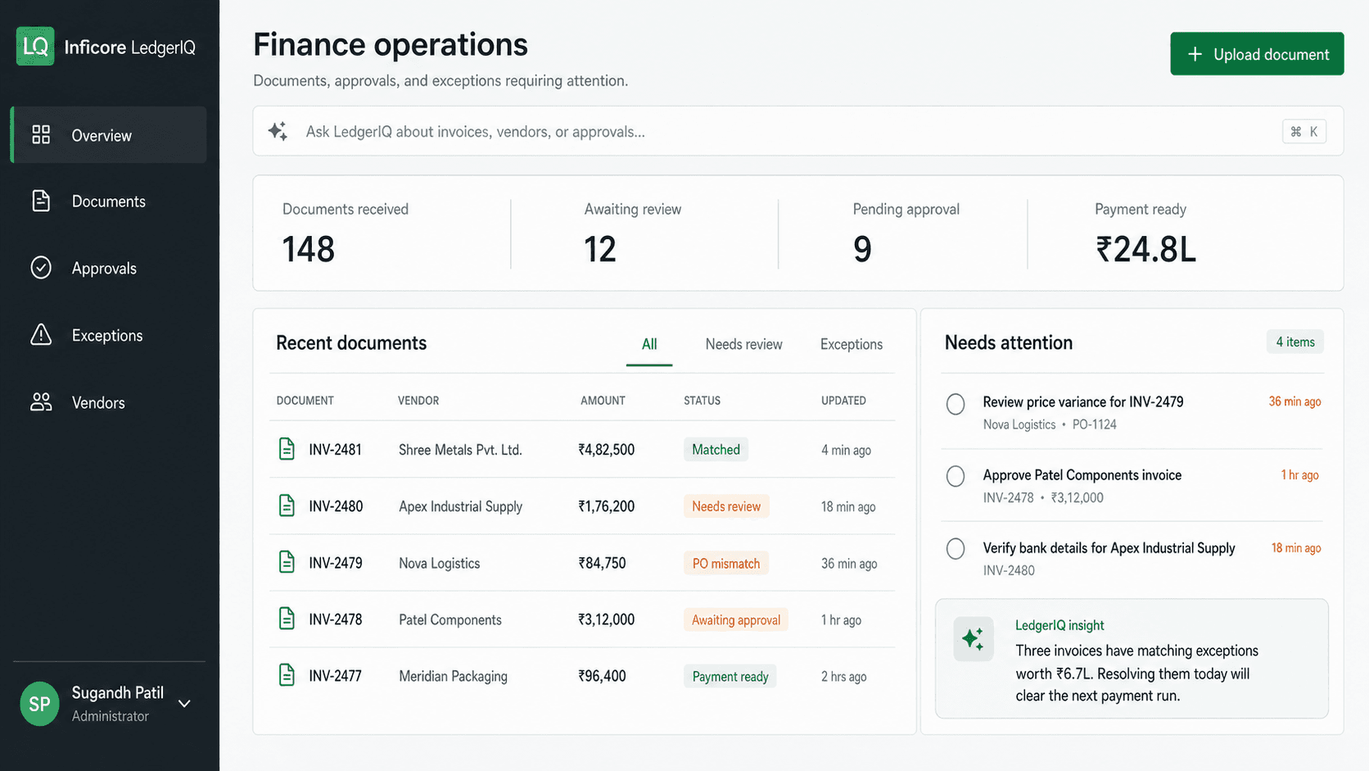Screen dimensions: 1369x771
Task: Click vendor Shree Metals Pvt. Ltd.
Action: [x=460, y=449]
